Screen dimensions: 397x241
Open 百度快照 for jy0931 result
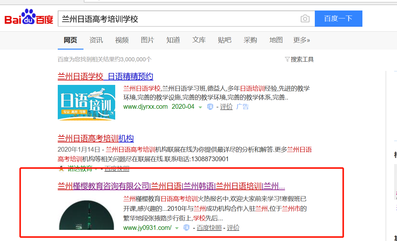coord(209,228)
